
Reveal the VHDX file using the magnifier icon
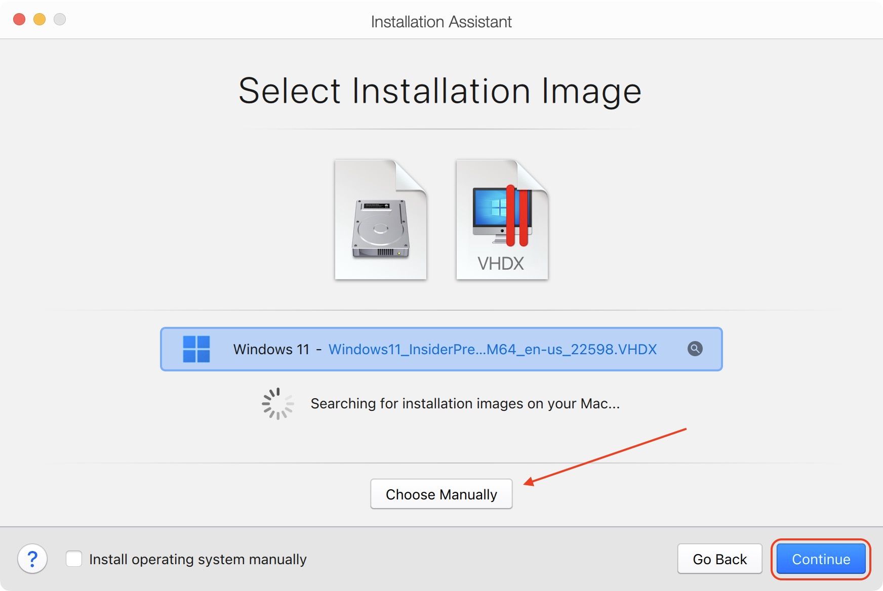coord(696,349)
